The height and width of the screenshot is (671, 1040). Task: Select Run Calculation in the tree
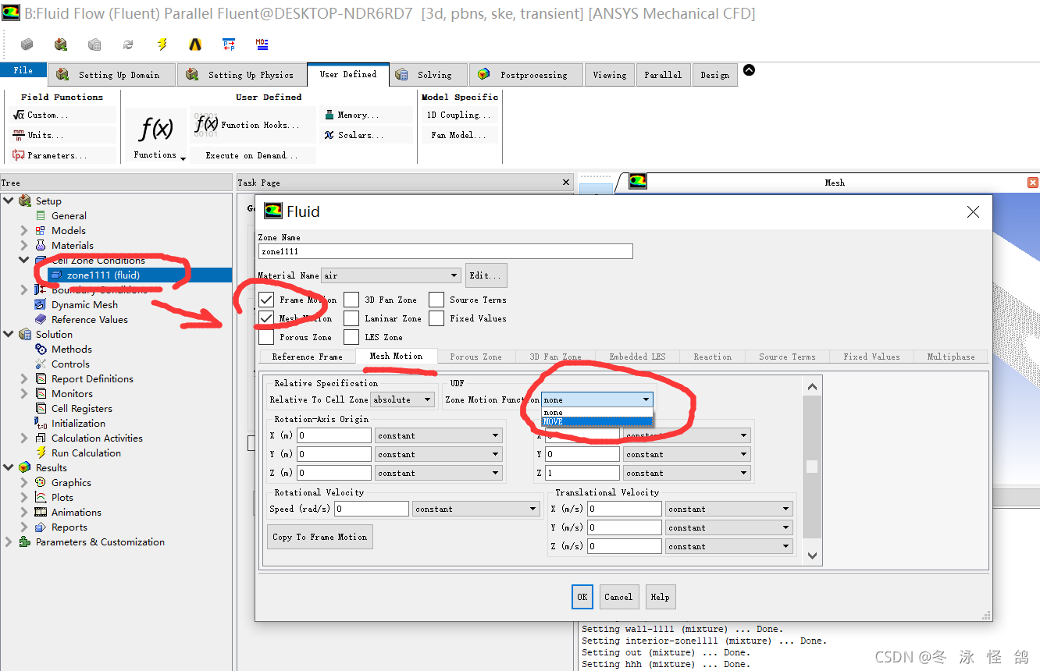coord(86,453)
